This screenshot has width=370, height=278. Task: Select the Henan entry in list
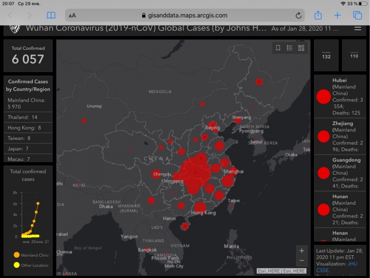click(340, 235)
